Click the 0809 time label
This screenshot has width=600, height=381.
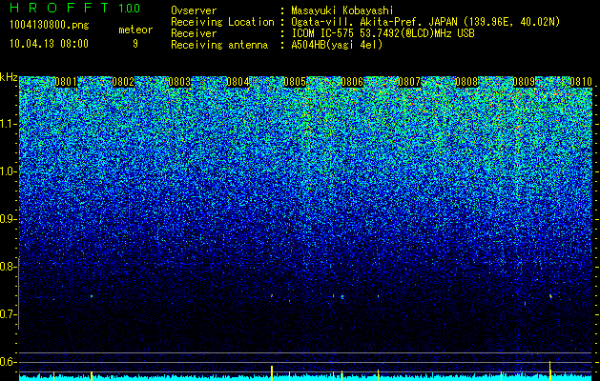(x=524, y=82)
